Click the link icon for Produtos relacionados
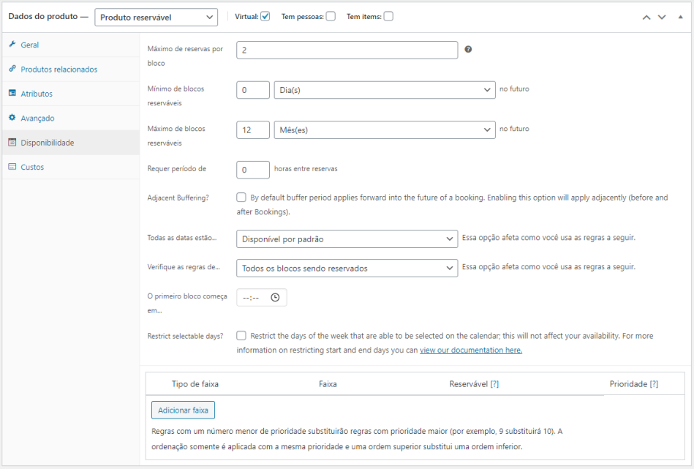Viewport: 694px width, 469px height. [12, 69]
